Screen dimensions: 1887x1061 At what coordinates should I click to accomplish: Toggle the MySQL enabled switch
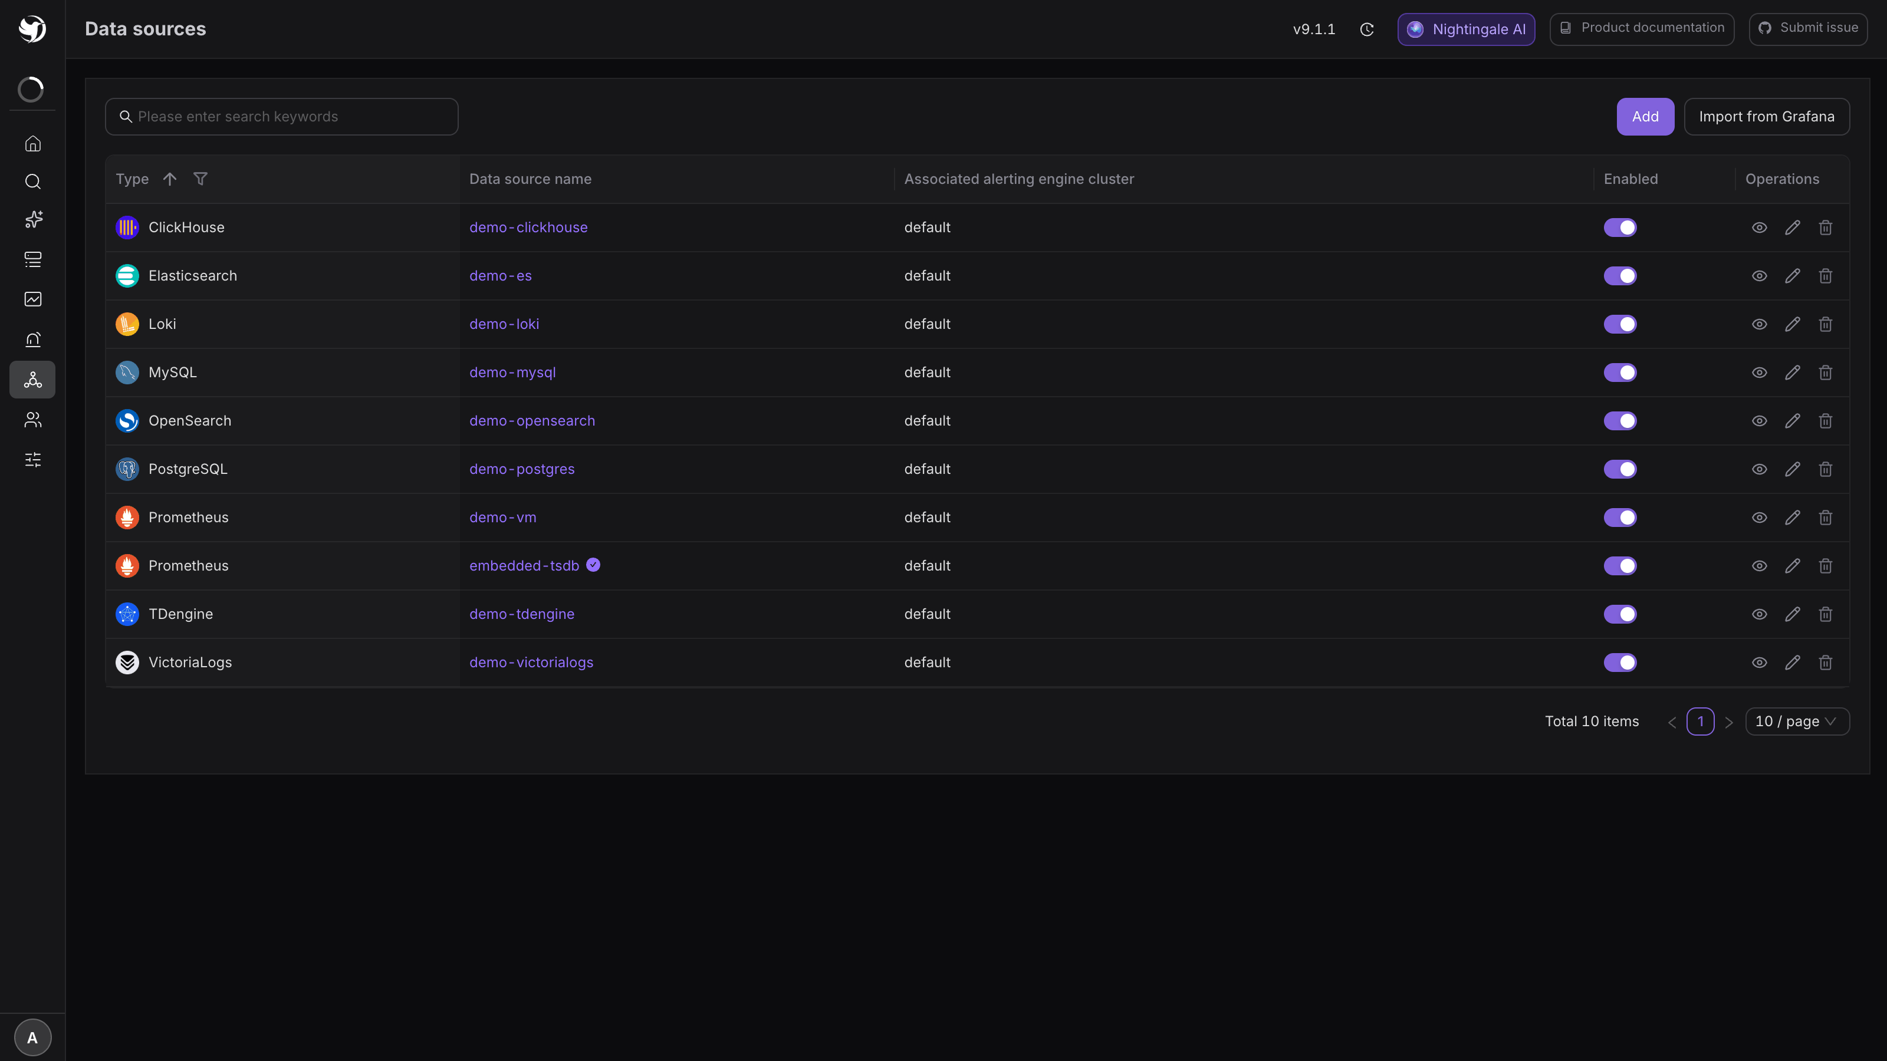(x=1620, y=373)
